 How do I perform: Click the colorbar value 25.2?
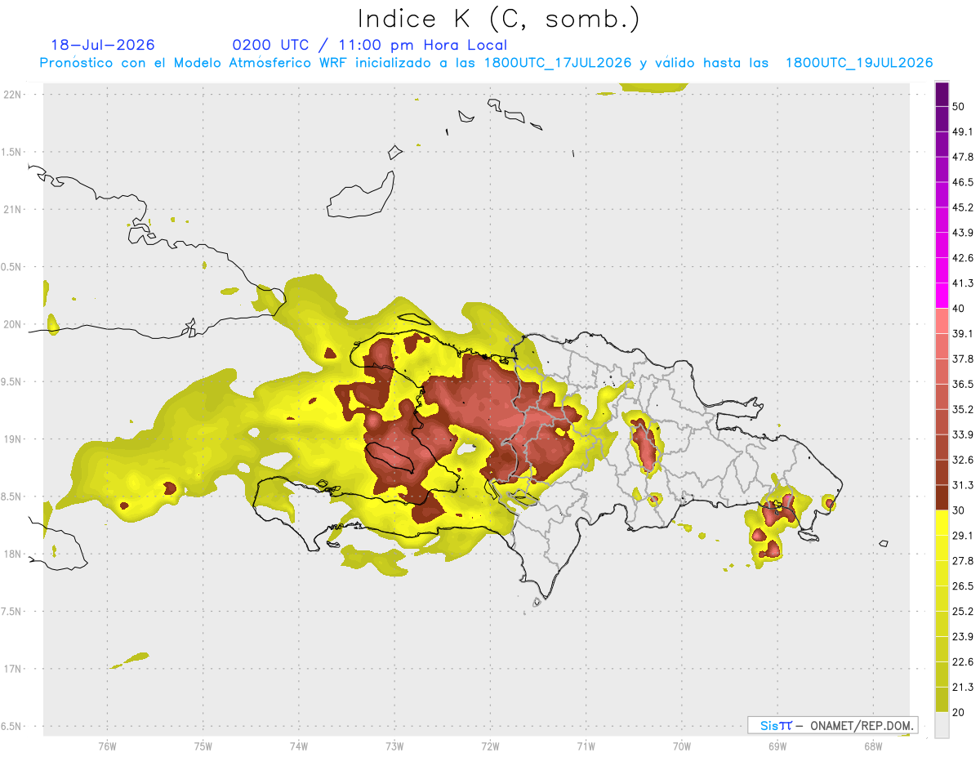[963, 612]
